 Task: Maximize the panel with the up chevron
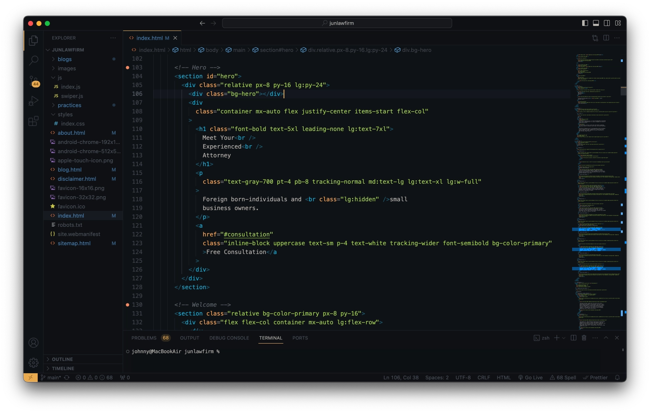(606, 338)
